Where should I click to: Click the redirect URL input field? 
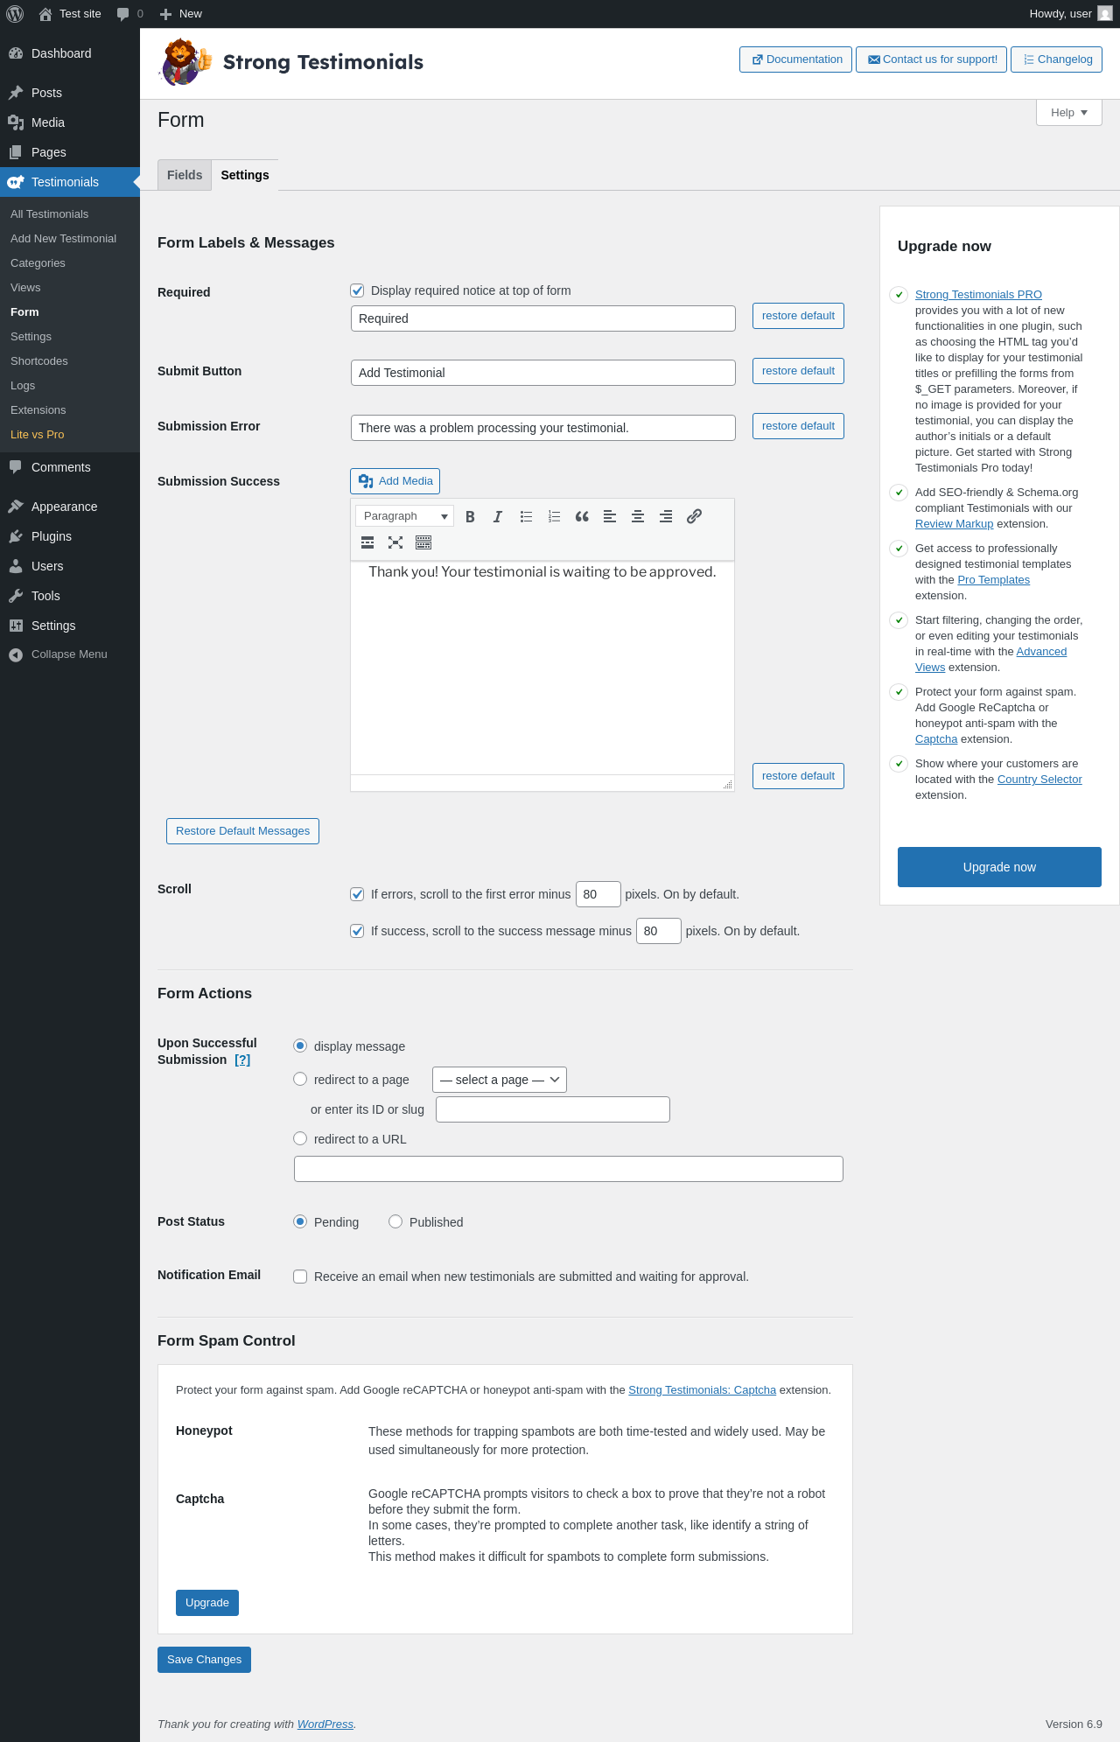pos(569,1169)
